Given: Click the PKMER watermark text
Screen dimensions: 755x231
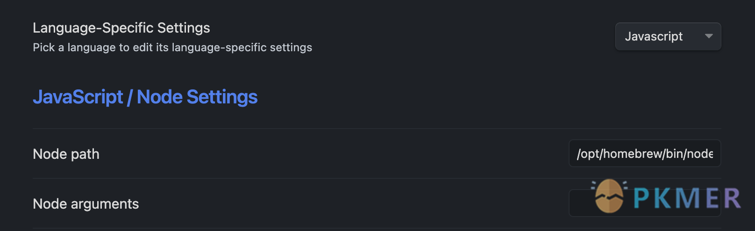Looking at the screenshot, I should [687, 198].
